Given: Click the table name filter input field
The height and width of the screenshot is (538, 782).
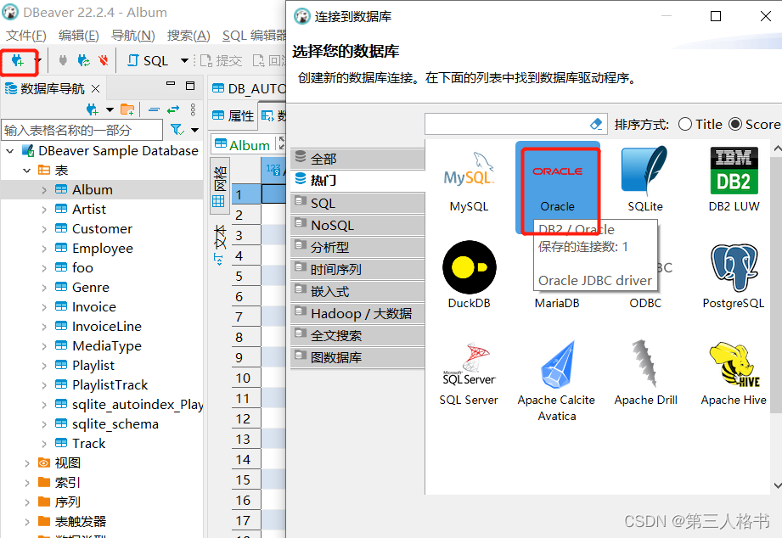Looking at the screenshot, I should tap(82, 130).
